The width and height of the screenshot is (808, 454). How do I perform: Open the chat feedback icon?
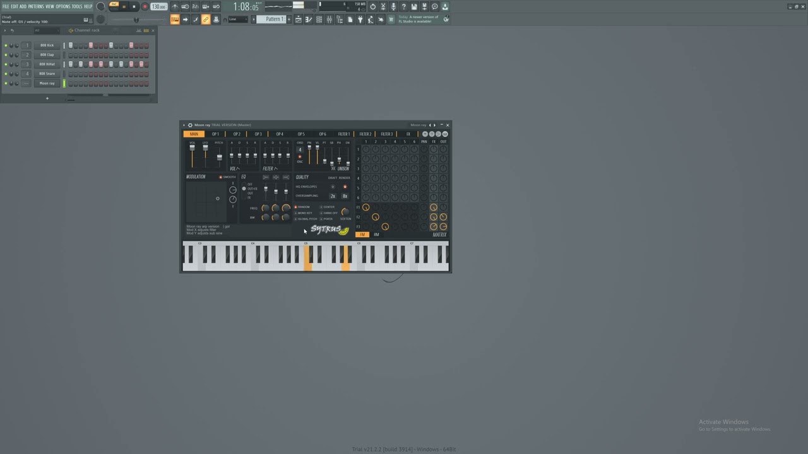[434, 6]
